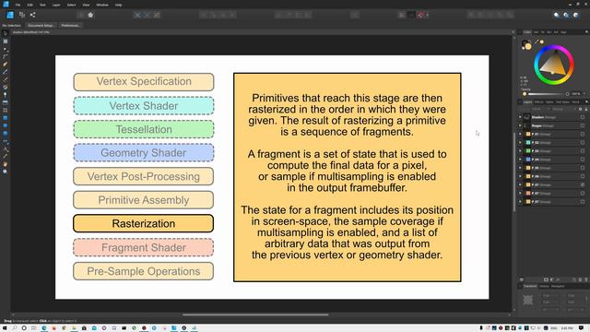Click Insert behind selection icon
The width and height of the screenshot is (590, 332).
(556, 15)
